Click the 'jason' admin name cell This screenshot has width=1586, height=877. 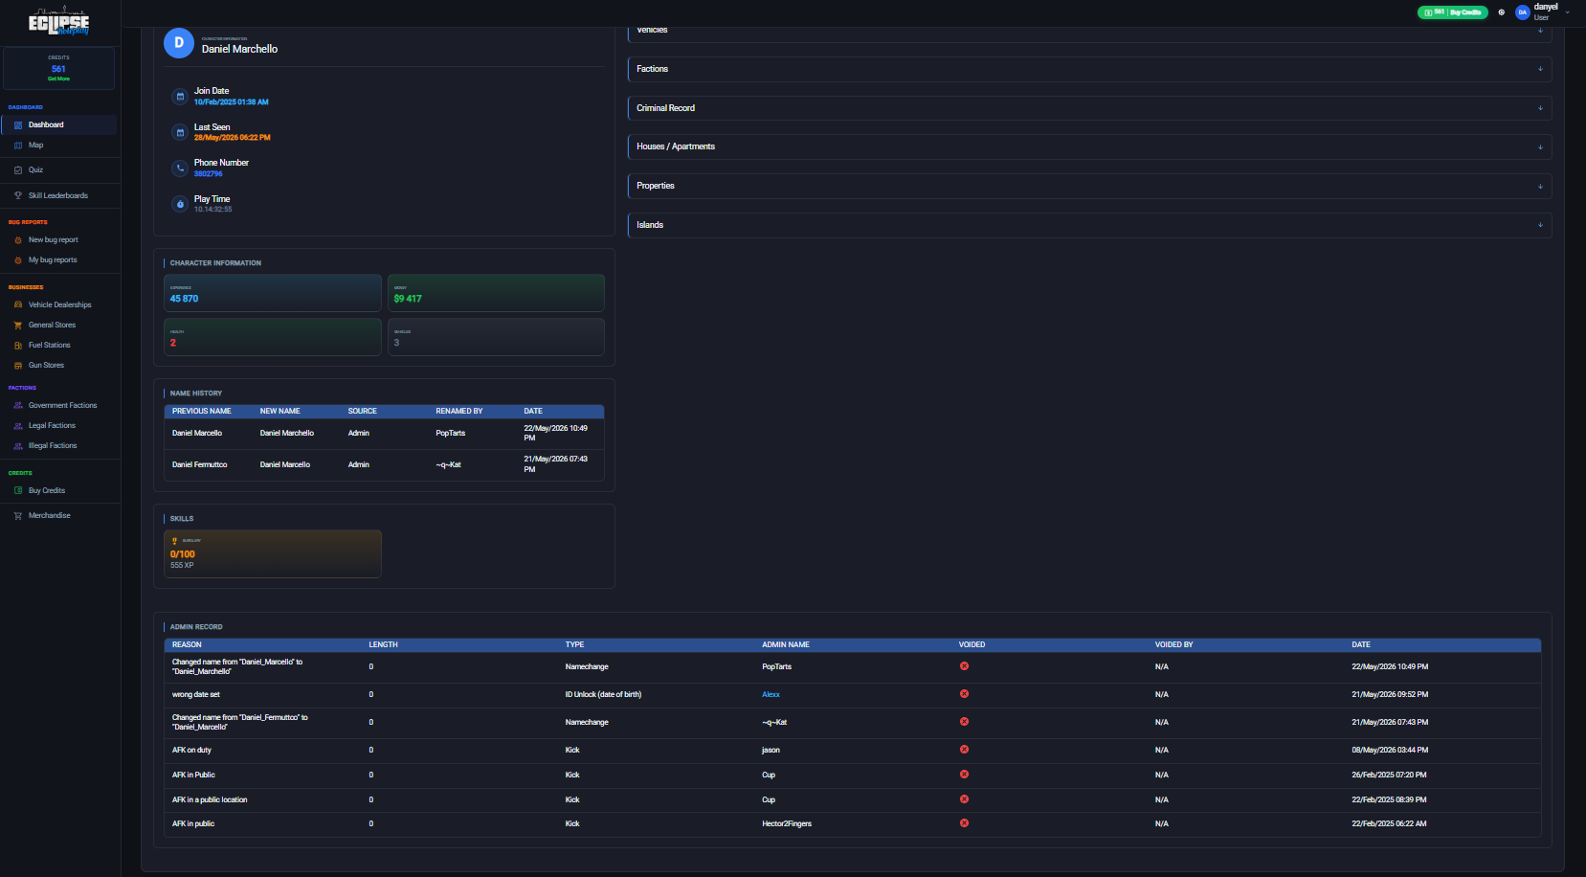[771, 751]
